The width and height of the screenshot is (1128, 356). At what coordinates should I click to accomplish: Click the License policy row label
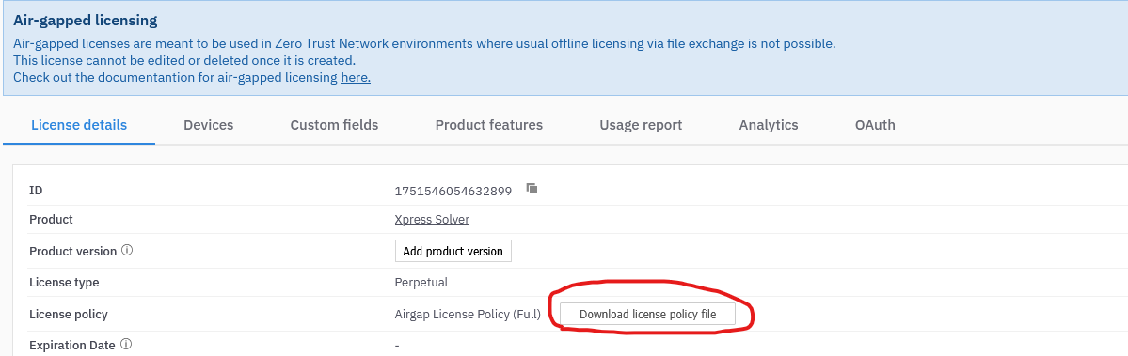click(69, 314)
